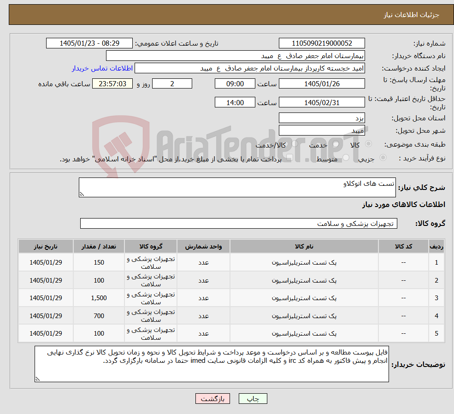Click the buyer notes textarea

click(212, 364)
